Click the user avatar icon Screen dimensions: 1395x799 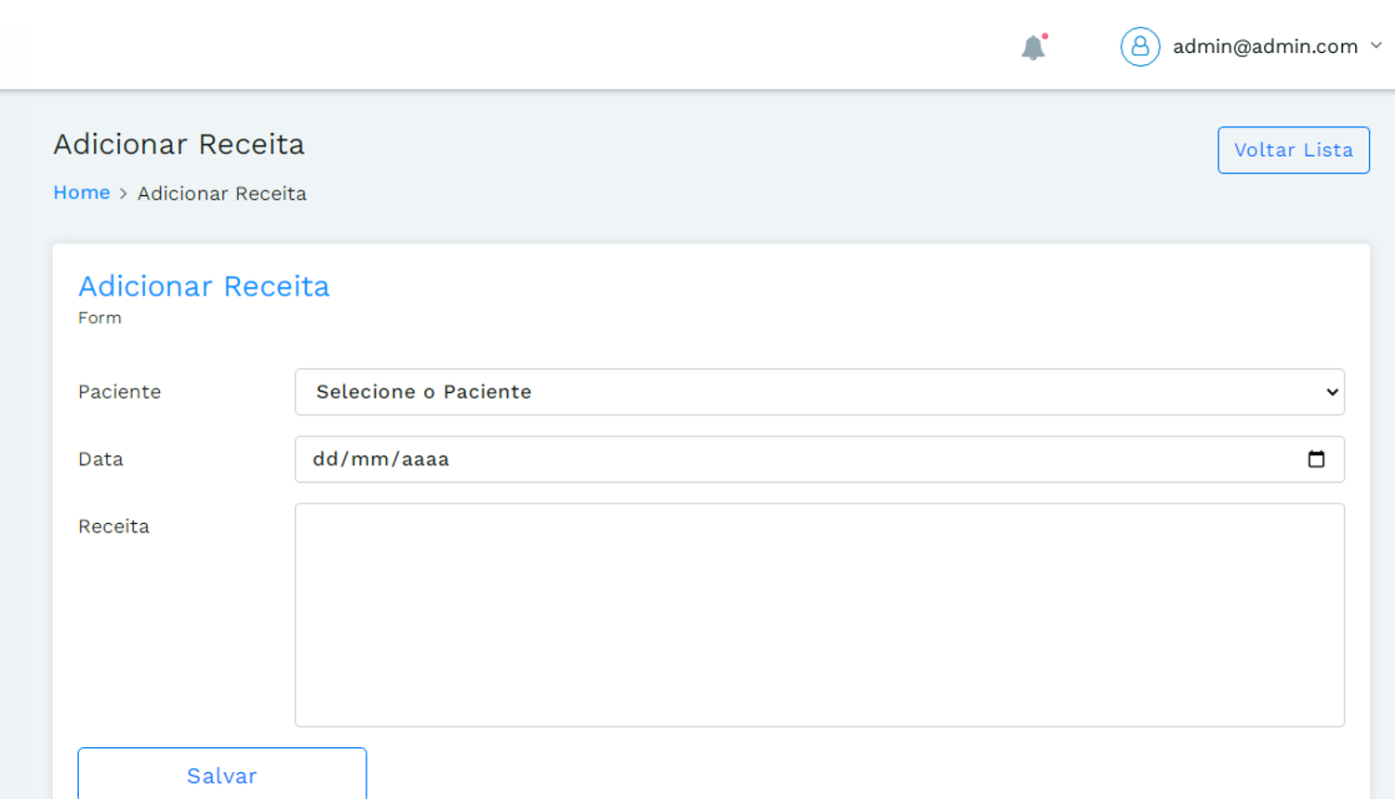(1139, 46)
